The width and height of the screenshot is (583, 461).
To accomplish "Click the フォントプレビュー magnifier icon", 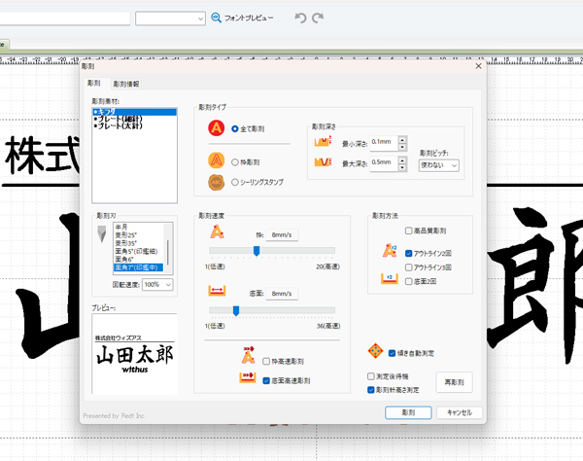I will (216, 18).
